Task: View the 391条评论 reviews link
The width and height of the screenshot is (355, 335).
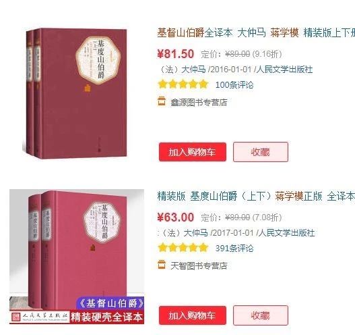Action: click(x=234, y=248)
